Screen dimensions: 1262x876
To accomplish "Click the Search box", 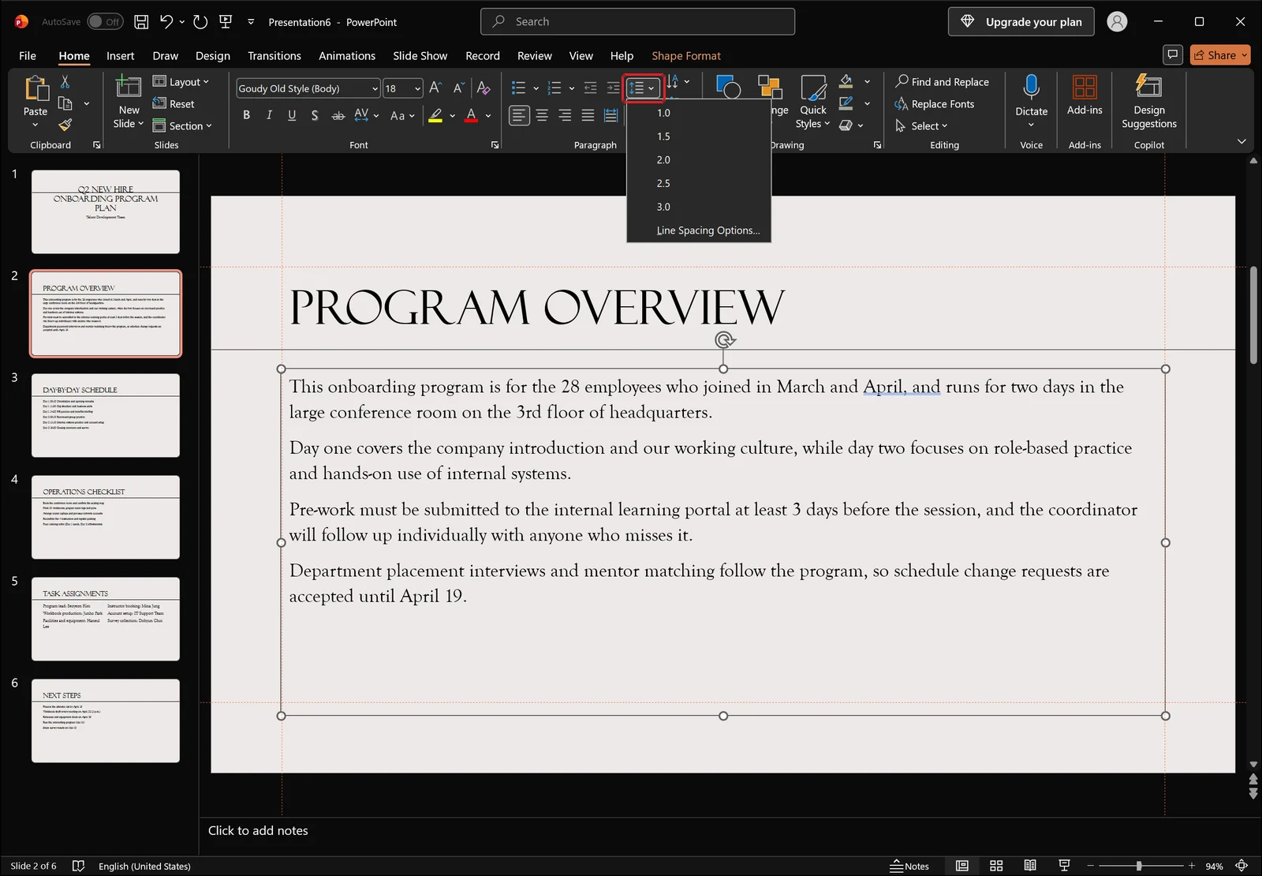I will point(637,21).
